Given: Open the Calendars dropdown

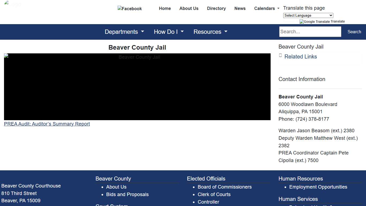Looking at the screenshot, I should click(x=266, y=8).
